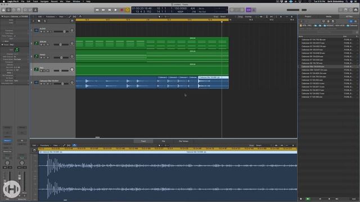Select the Track tab in audio editor
The image size is (360, 202).
[x=143, y=141]
